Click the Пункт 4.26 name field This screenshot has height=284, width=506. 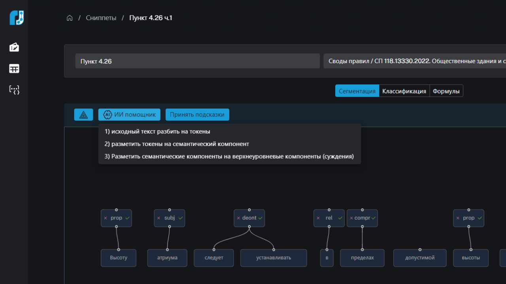(x=197, y=61)
